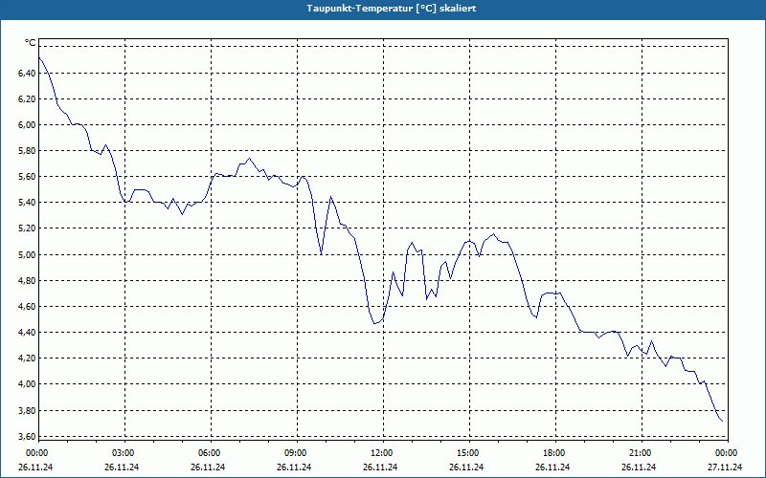Select the 5,00 y-axis label
This screenshot has height=478, width=766.
(x=27, y=254)
